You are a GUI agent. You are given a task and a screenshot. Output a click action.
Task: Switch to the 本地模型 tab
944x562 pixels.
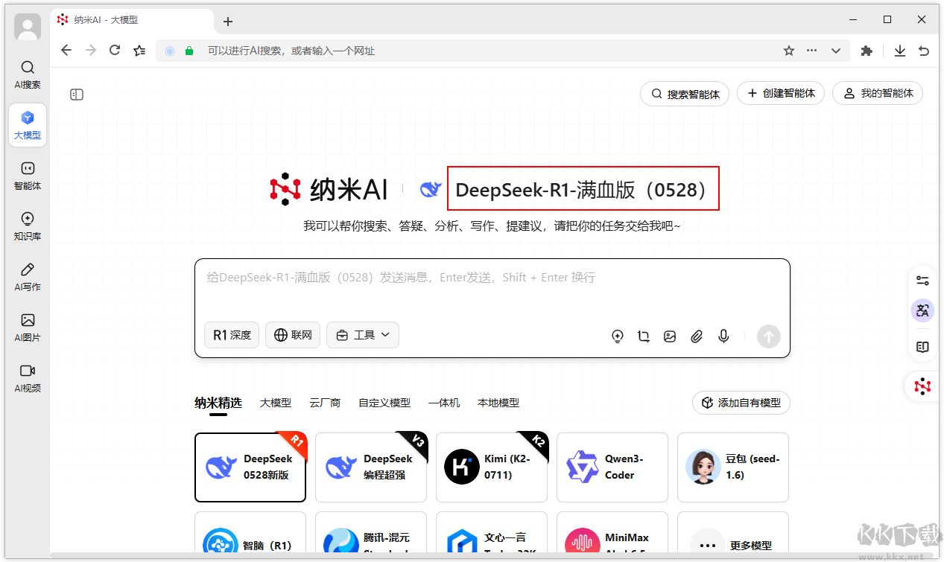499,403
